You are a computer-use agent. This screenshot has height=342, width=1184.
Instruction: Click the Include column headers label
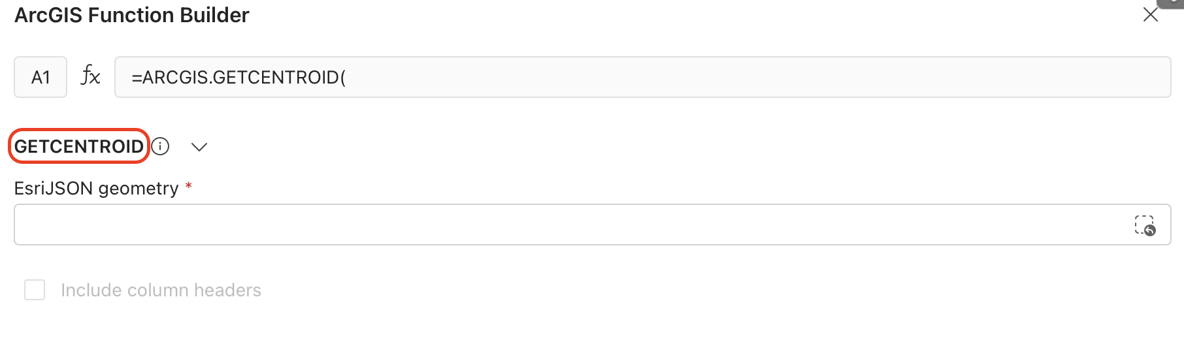161,290
